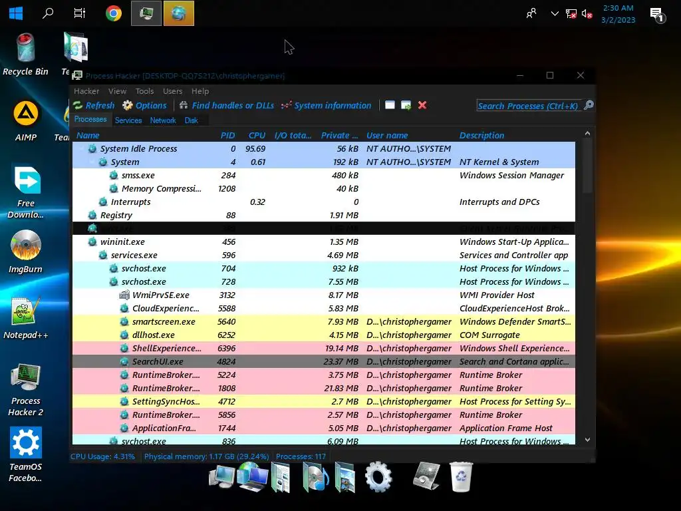Open the Windows Start menu
Viewport: 681px width, 511px height.
click(16, 13)
